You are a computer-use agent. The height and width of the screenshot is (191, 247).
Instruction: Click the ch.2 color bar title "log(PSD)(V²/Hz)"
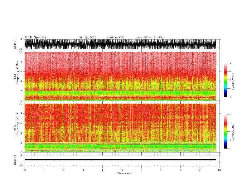pos(233,133)
